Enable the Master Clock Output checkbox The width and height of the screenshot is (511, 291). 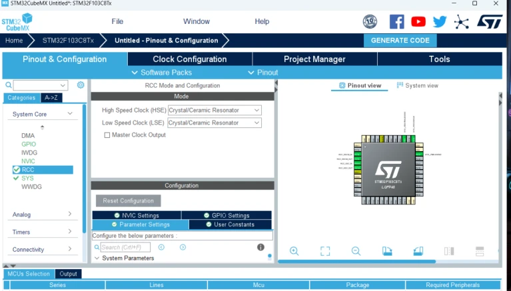(107, 135)
